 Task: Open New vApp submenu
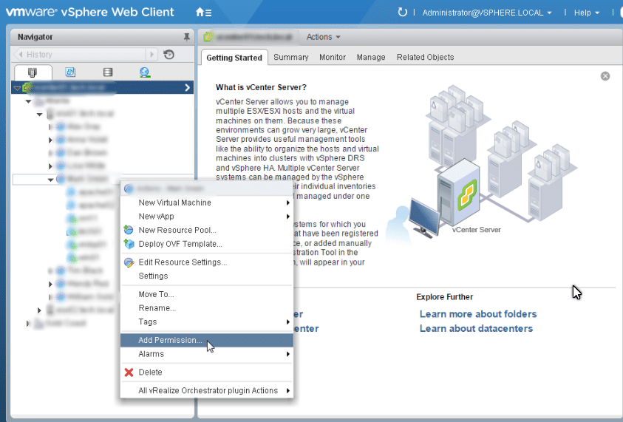click(207, 216)
